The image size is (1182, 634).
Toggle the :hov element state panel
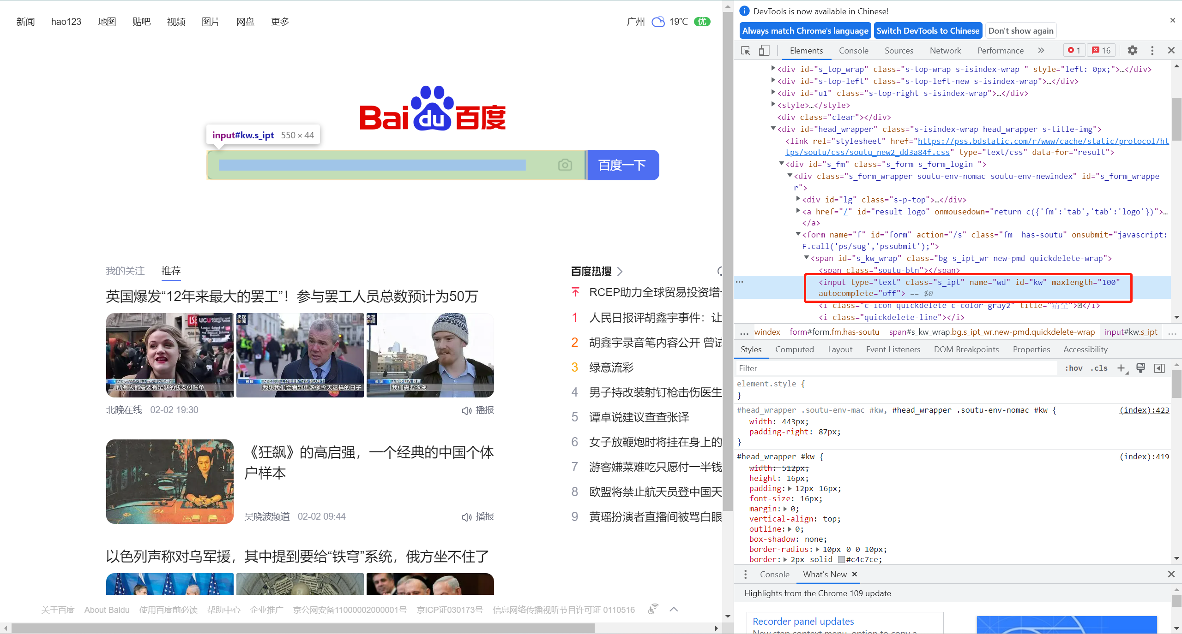coord(1073,368)
